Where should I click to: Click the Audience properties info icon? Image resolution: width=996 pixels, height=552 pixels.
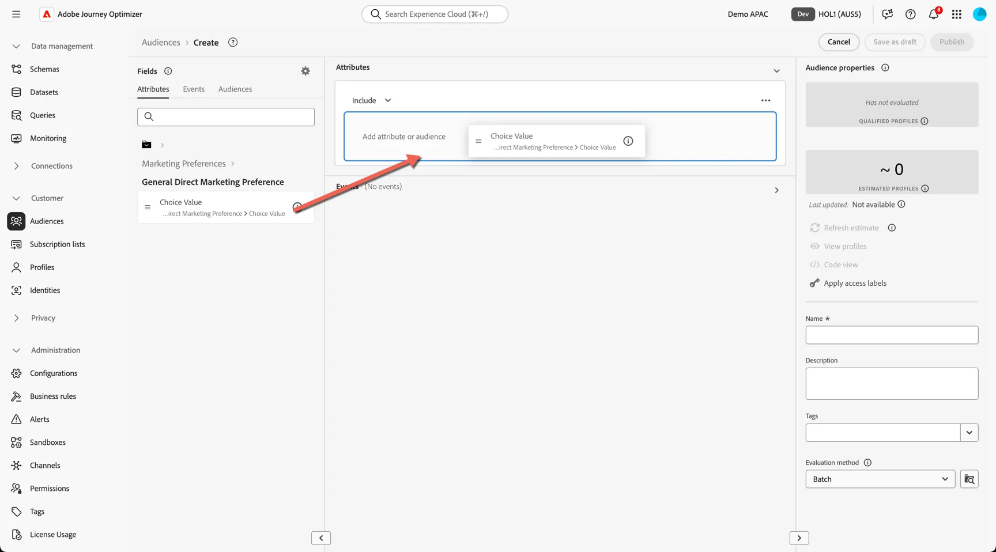pyautogui.click(x=885, y=67)
